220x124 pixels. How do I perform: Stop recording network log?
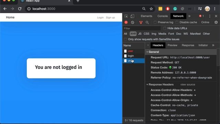click(x=126, y=22)
